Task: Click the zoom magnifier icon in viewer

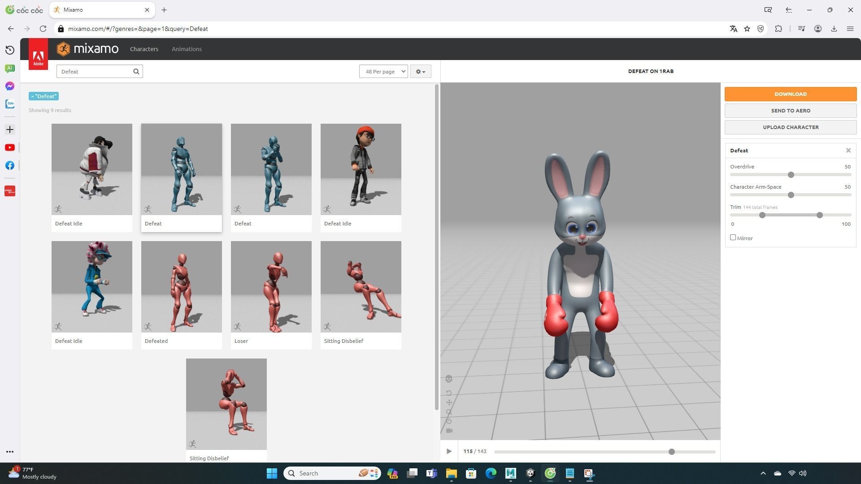Action: (x=449, y=412)
